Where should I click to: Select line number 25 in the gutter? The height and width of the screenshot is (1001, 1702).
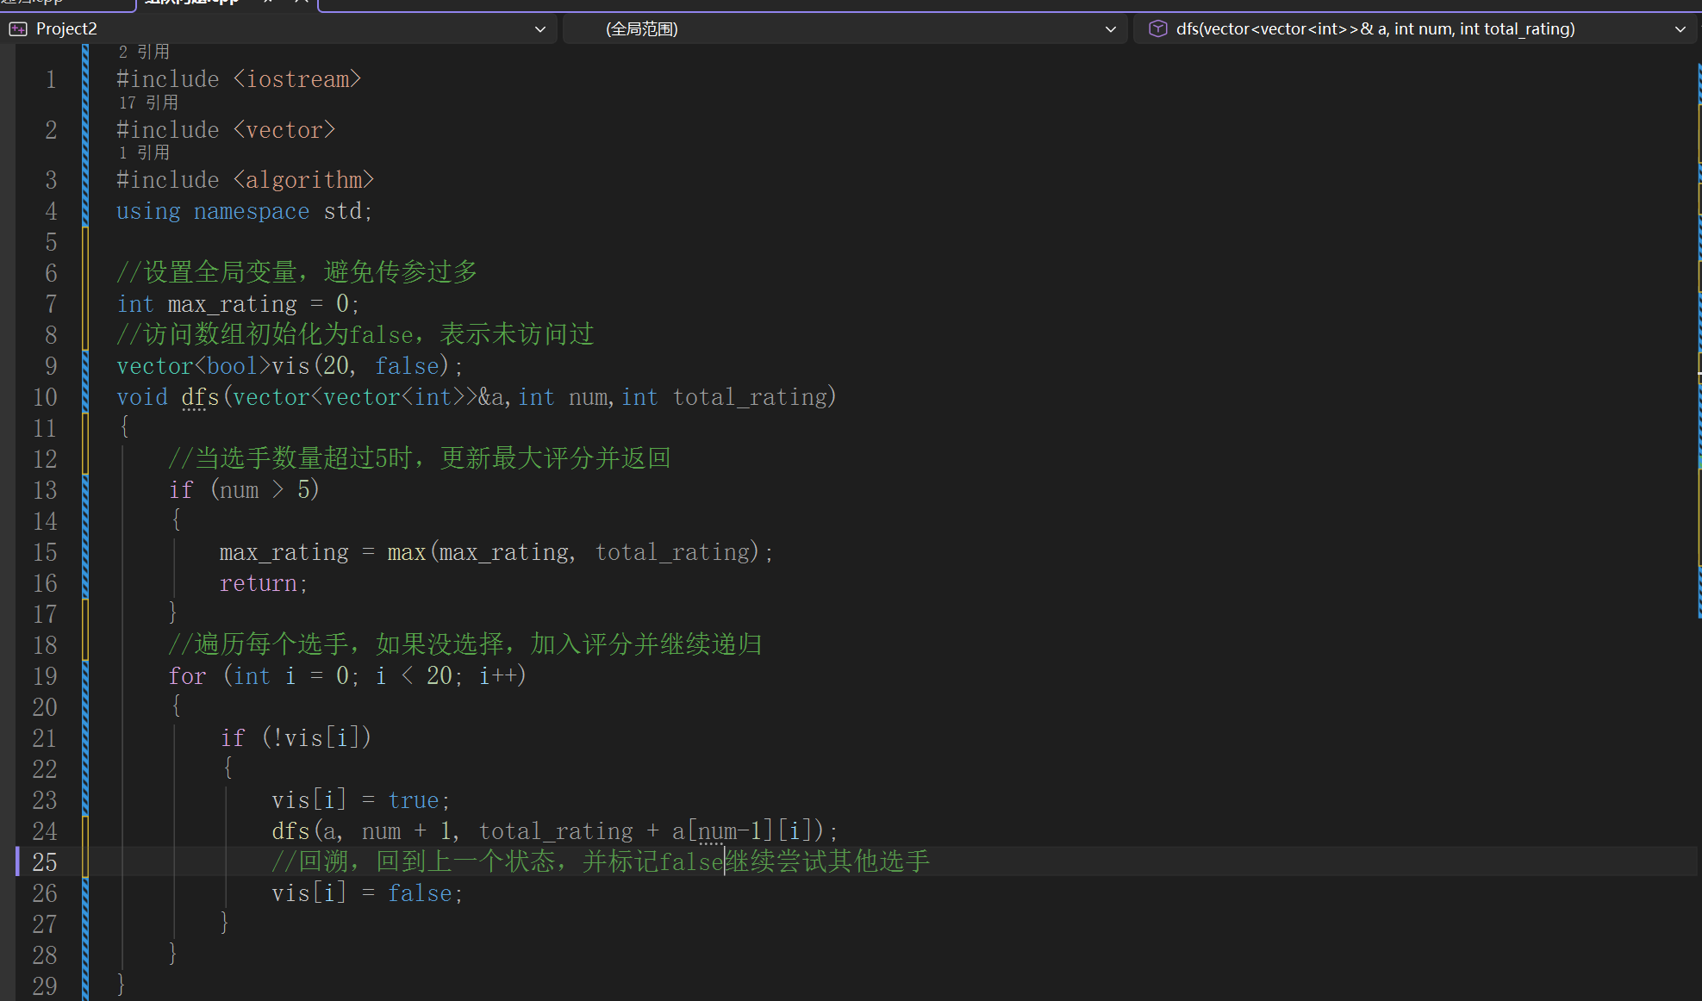click(45, 862)
